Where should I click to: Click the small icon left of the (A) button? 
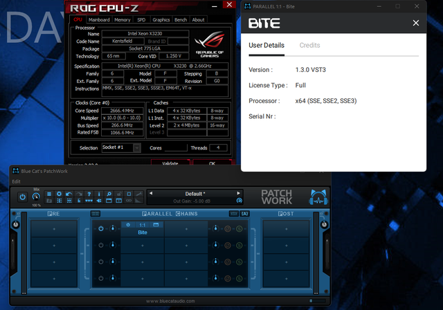[234, 214]
